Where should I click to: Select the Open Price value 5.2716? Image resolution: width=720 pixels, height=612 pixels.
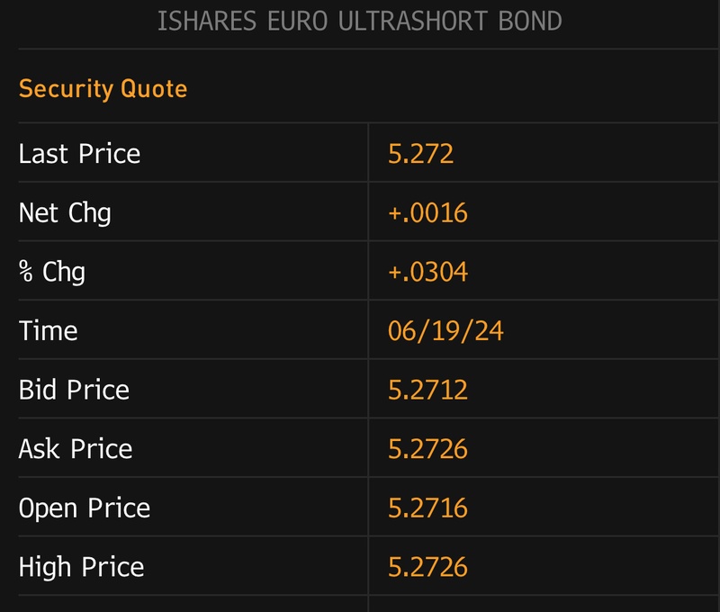pyautogui.click(x=427, y=508)
